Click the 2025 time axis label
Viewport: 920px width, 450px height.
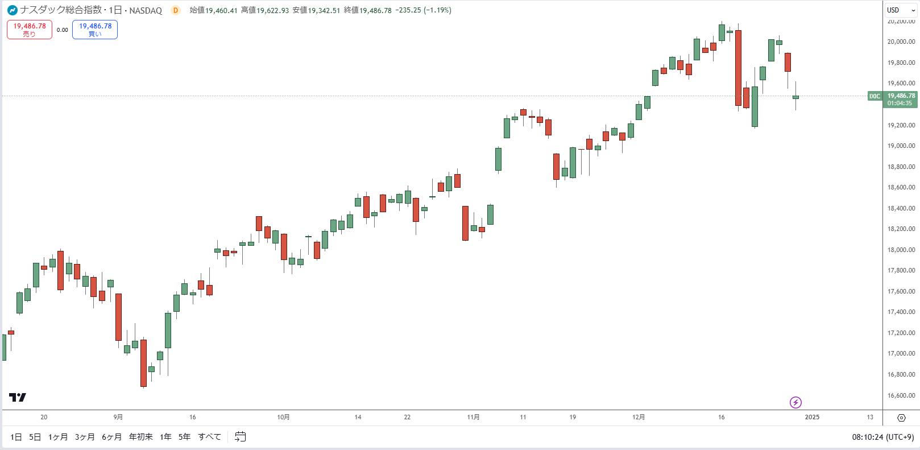coord(812,417)
